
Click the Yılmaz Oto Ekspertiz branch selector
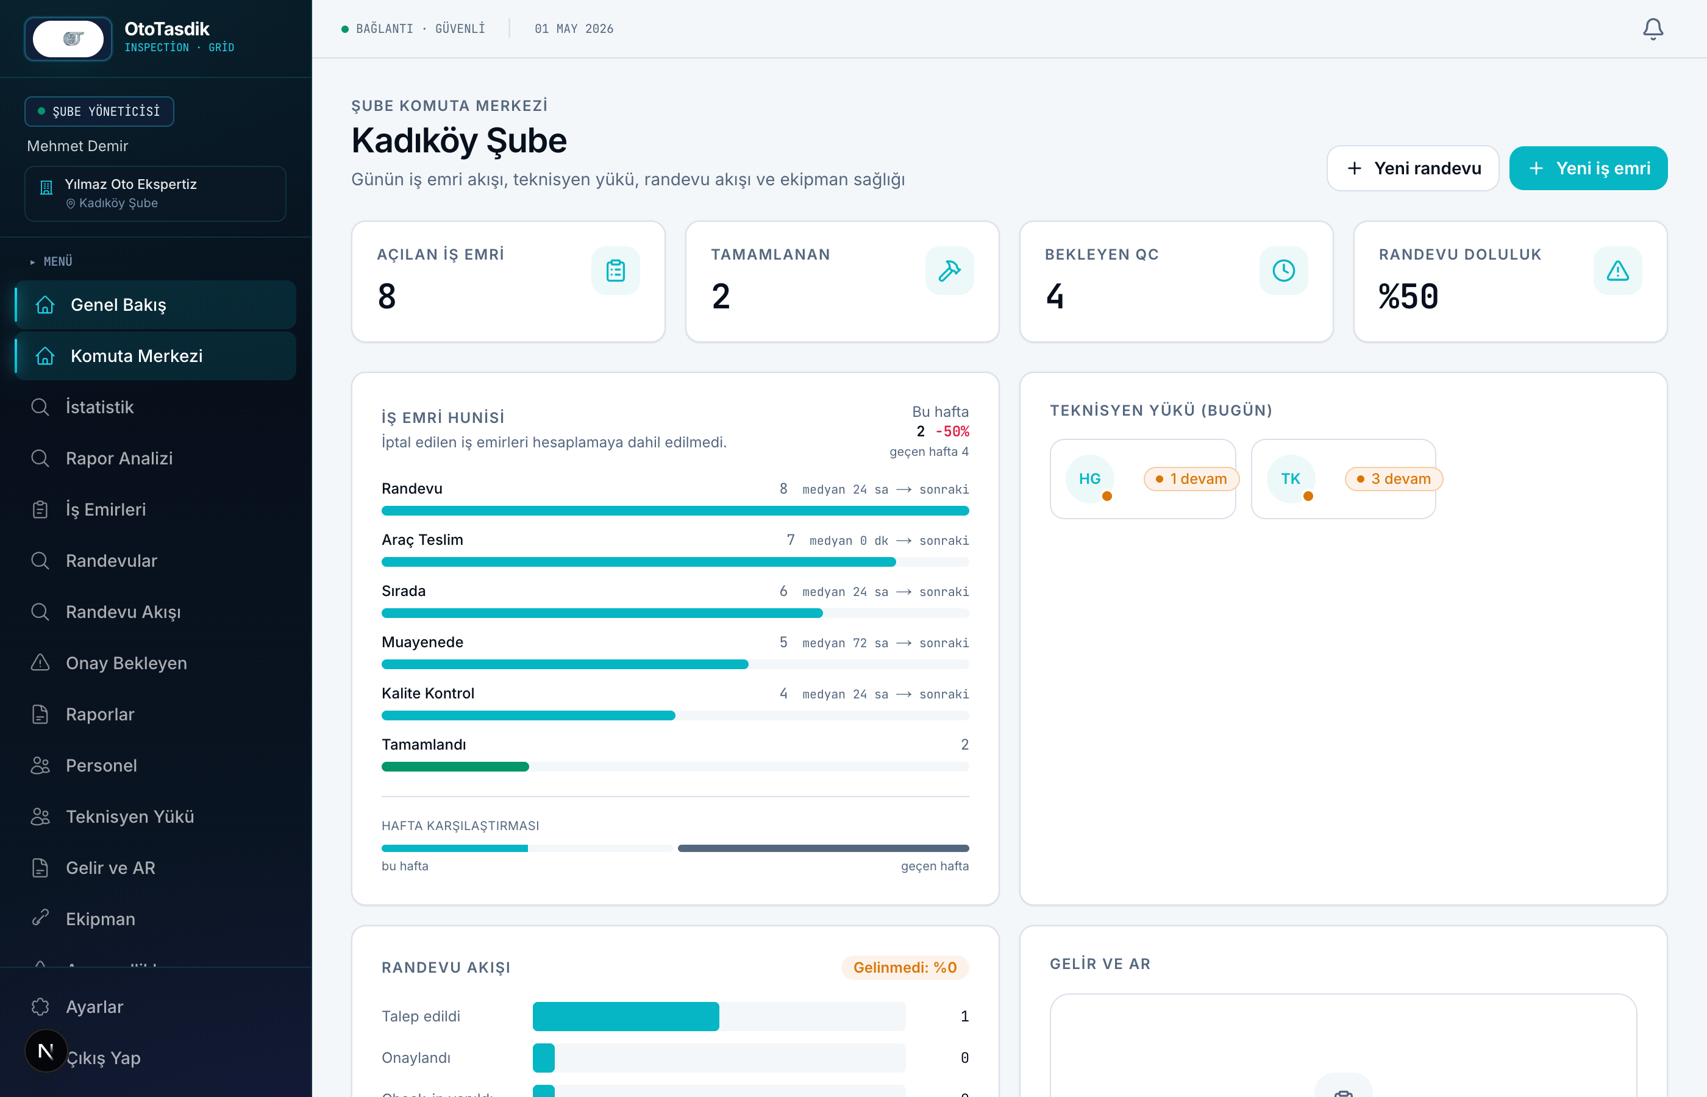coord(155,194)
